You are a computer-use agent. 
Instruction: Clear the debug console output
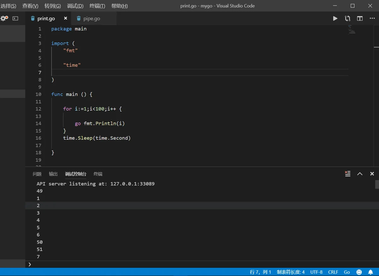click(x=348, y=173)
